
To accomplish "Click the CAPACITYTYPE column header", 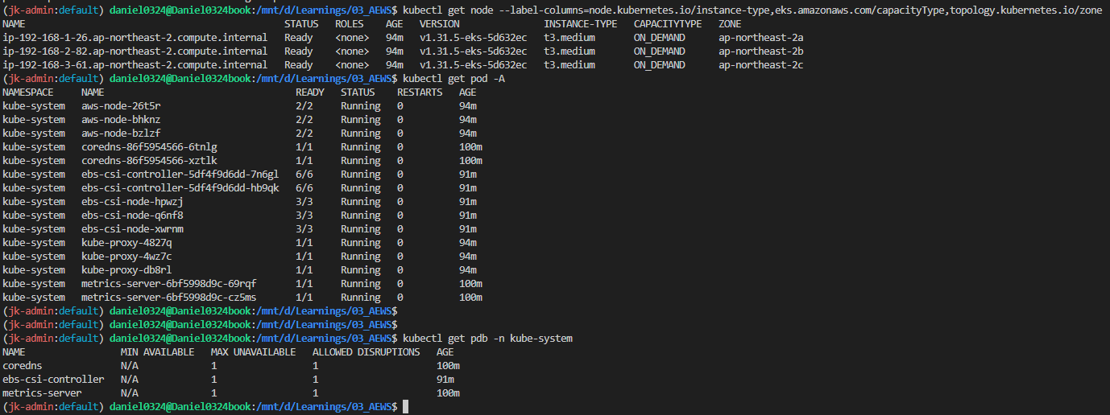I will pyautogui.click(x=668, y=24).
